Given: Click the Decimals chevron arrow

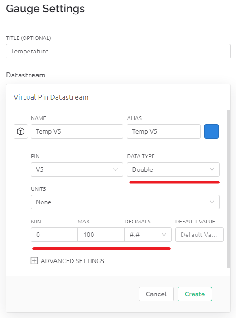Looking at the screenshot, I should click(x=164, y=235).
